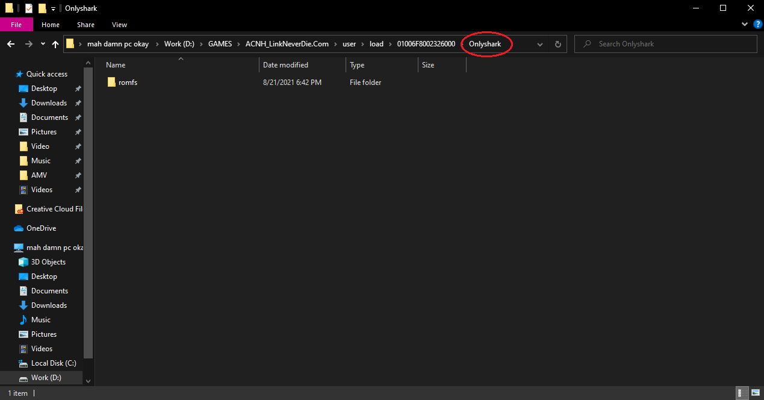Open Music under this PC
764x400 pixels.
click(x=41, y=320)
